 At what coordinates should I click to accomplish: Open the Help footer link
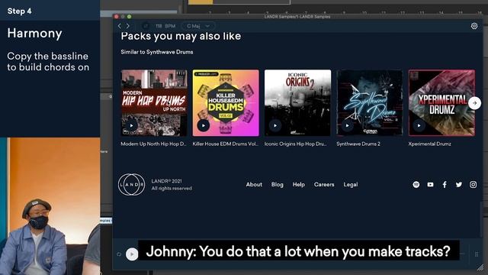tap(298, 185)
